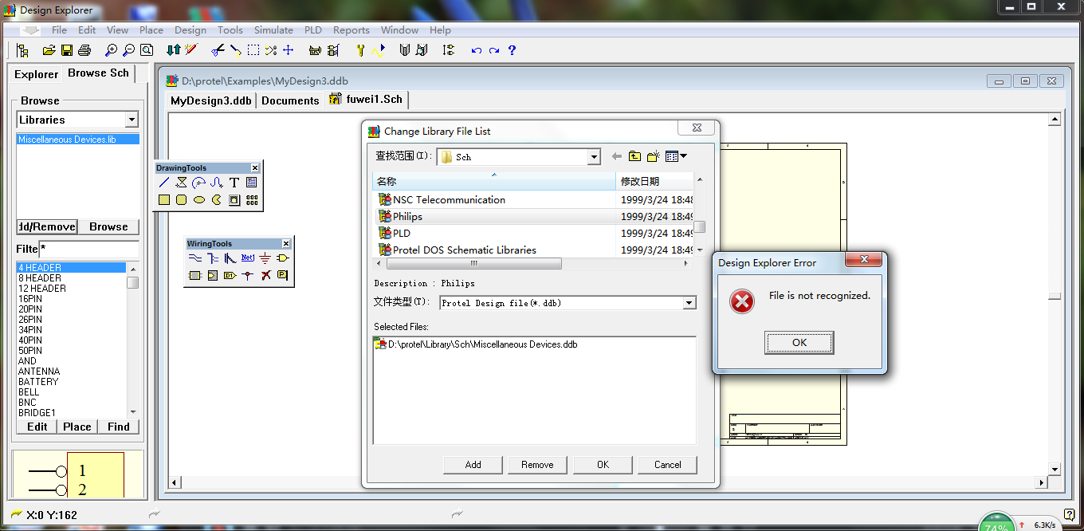1084x531 pixels.
Task: Click the Filter input field
Action: pos(88,250)
